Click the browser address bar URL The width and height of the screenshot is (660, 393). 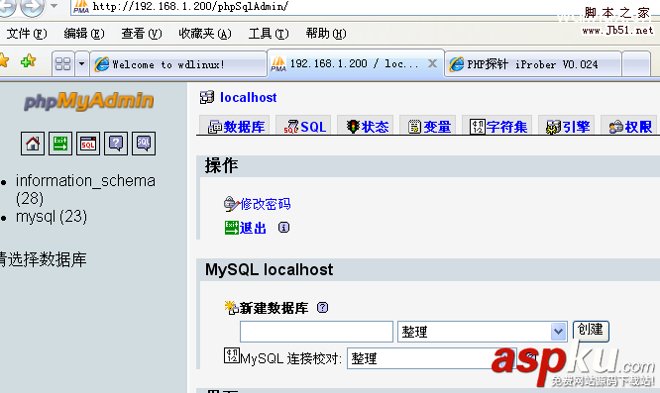(190, 6)
